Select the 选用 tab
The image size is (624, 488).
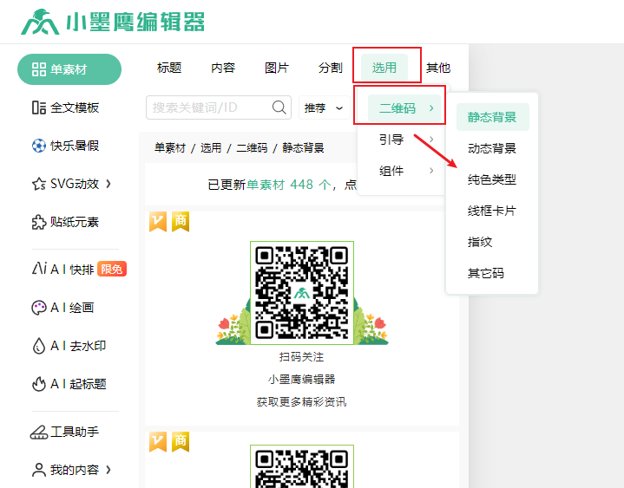point(384,68)
